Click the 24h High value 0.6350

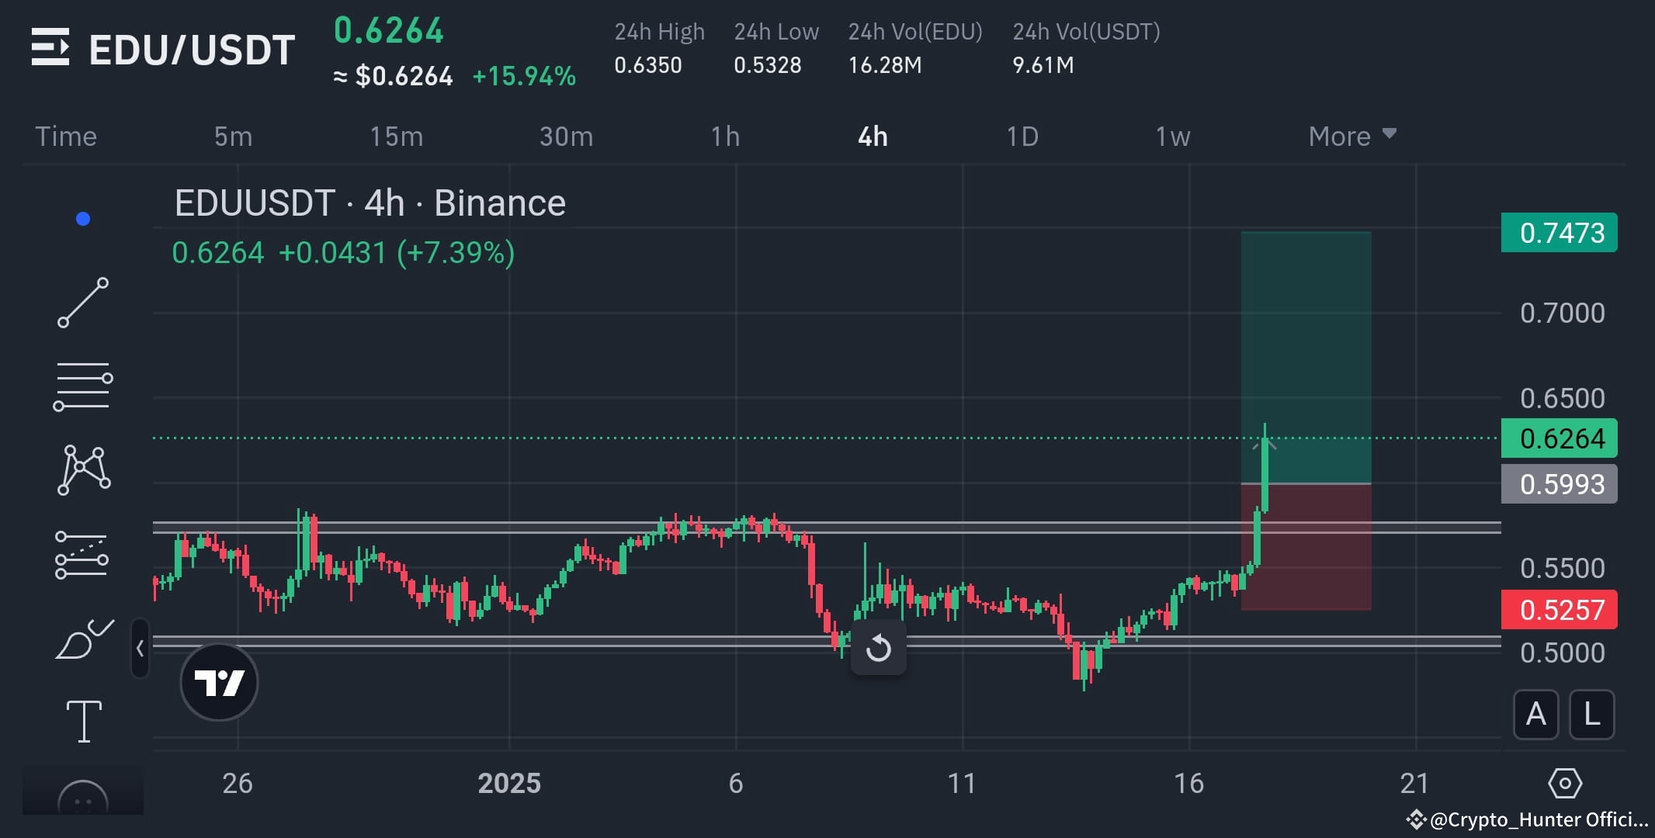[649, 65]
